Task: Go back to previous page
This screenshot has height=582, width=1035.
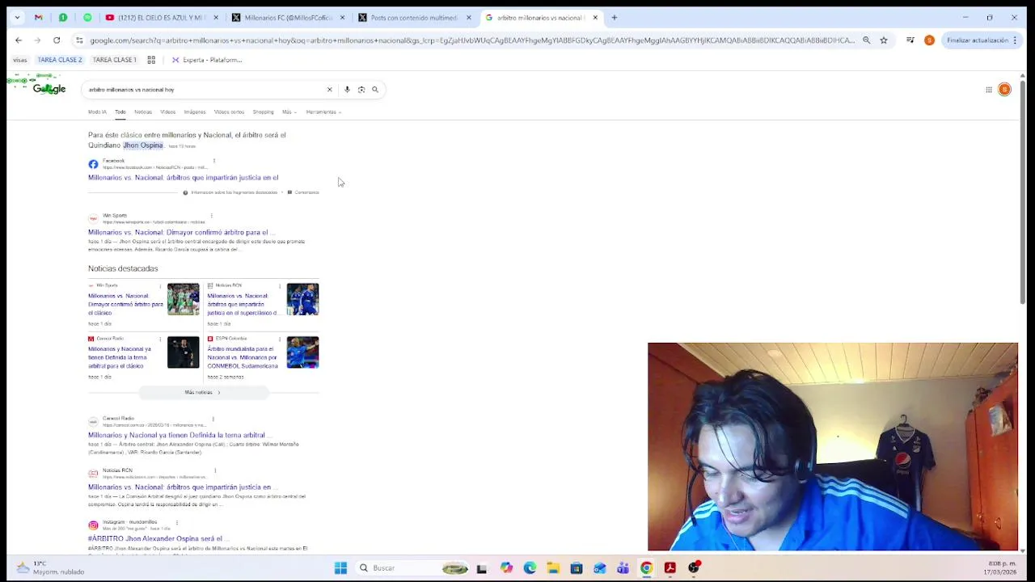Action: (x=19, y=40)
